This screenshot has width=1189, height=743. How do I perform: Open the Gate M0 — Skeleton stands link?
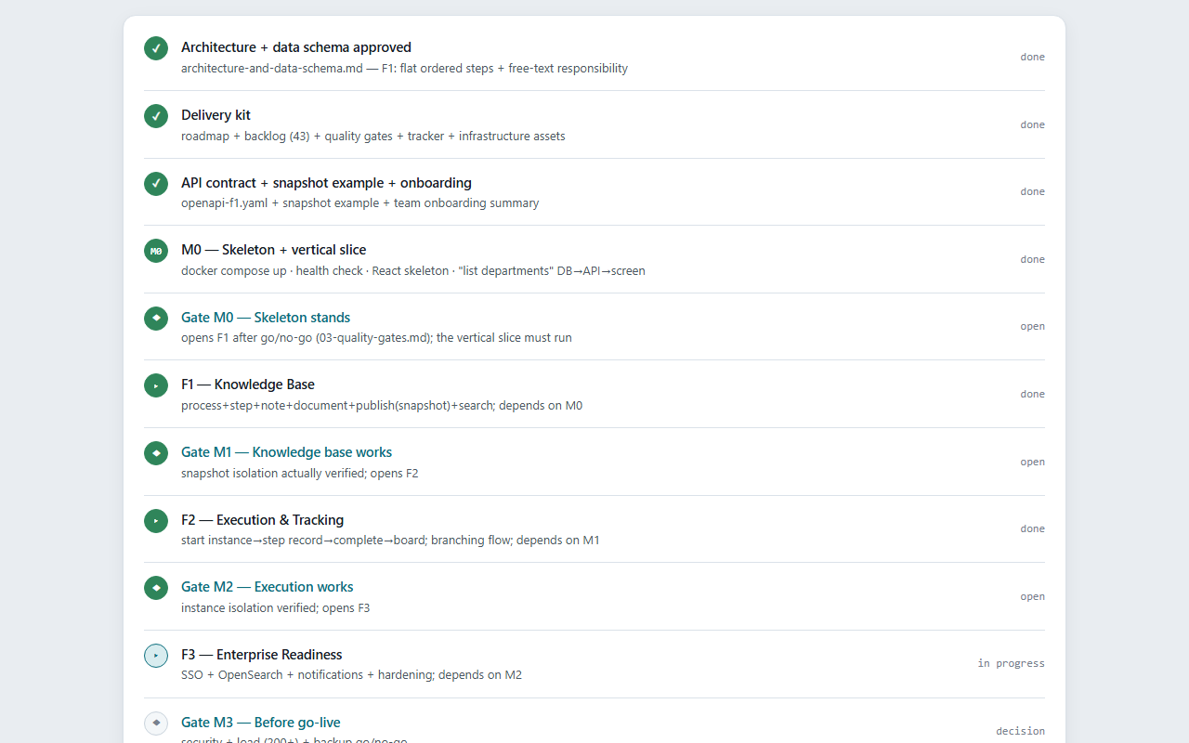pos(266,318)
